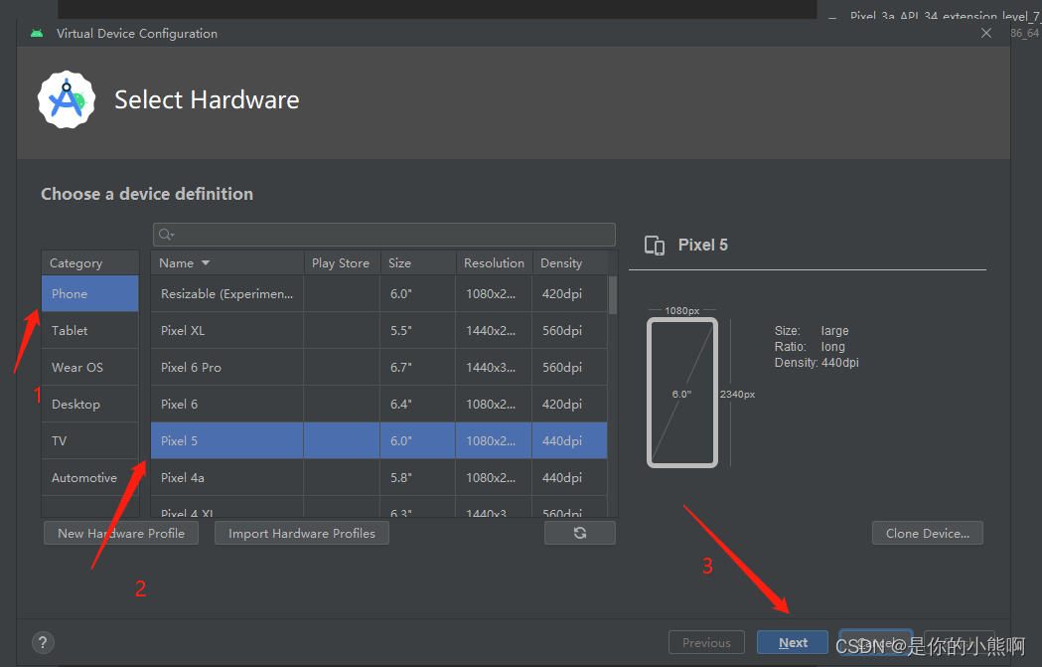Toggle the Name column sort arrow

point(206,263)
